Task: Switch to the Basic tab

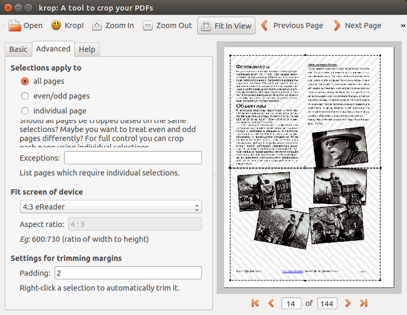Action: tap(18, 49)
